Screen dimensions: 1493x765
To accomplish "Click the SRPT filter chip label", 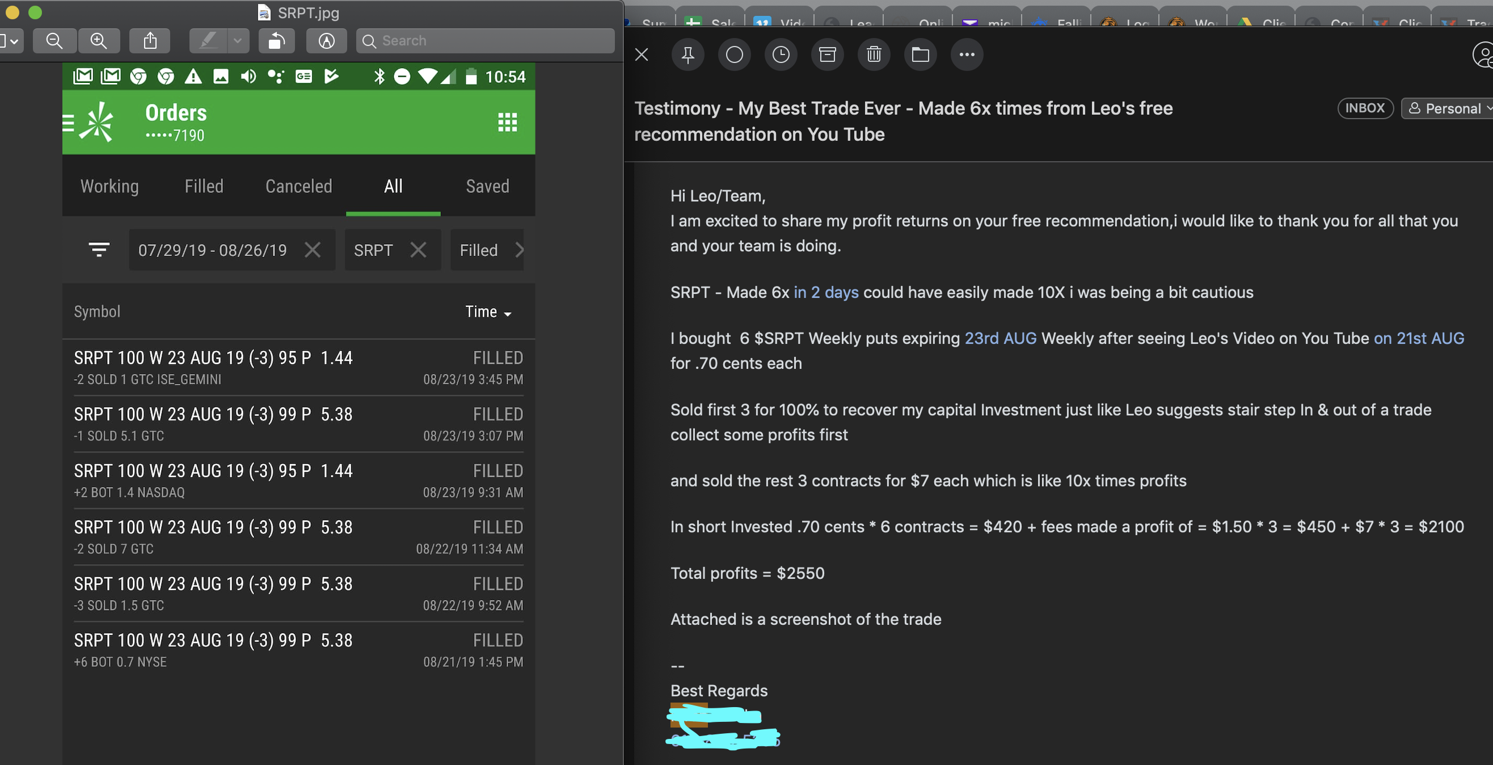I will pos(373,250).
